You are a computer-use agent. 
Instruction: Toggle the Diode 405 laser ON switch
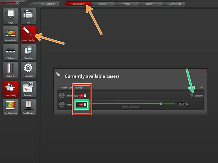click(82, 96)
